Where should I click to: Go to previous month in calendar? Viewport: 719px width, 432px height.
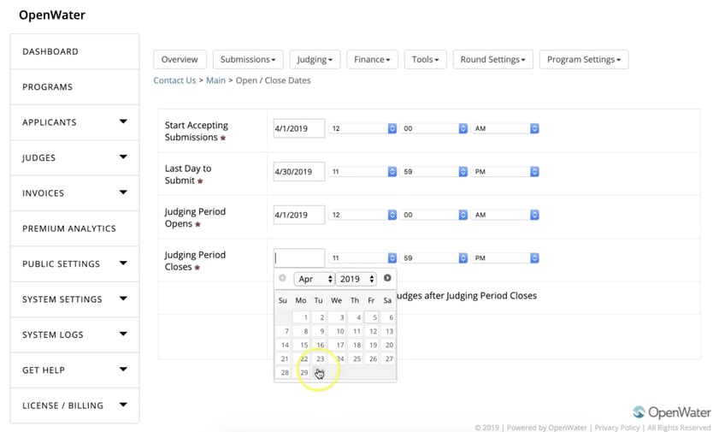click(x=283, y=278)
